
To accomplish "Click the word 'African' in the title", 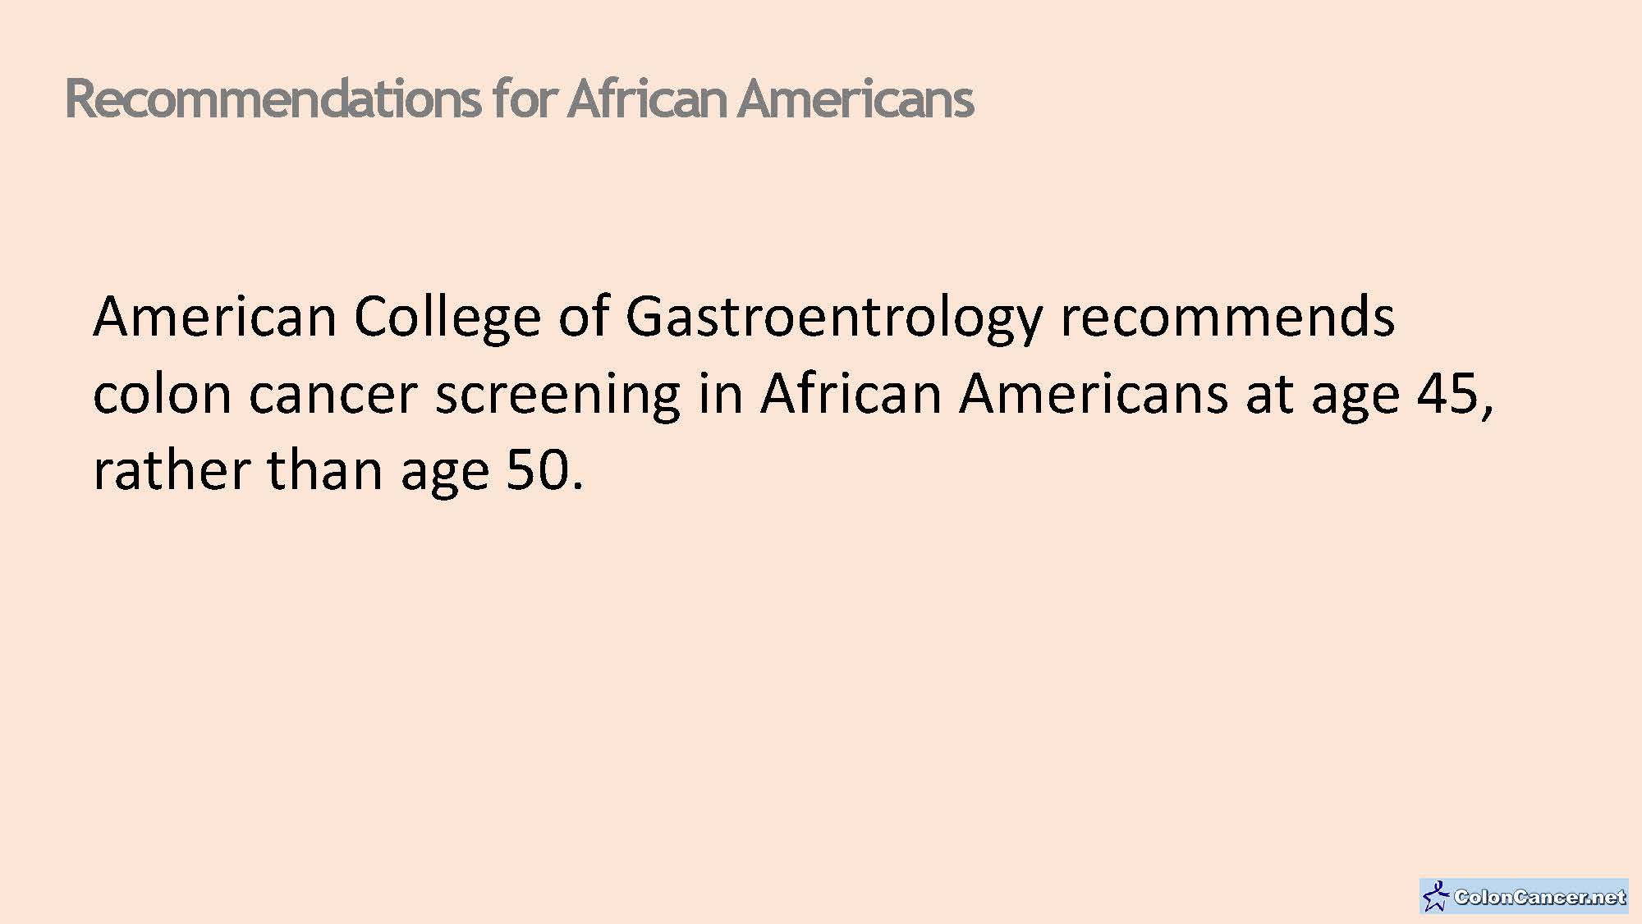I will click(644, 98).
